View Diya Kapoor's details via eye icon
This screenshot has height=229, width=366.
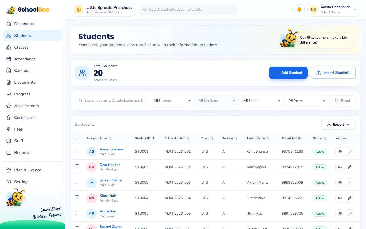tap(340, 167)
